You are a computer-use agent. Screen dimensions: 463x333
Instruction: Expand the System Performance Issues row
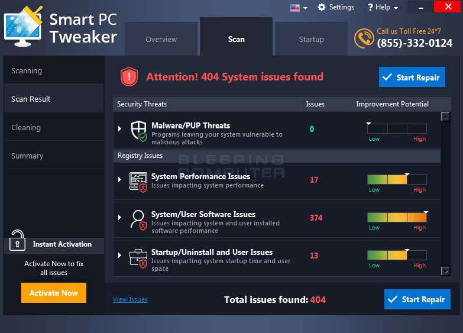(x=119, y=179)
